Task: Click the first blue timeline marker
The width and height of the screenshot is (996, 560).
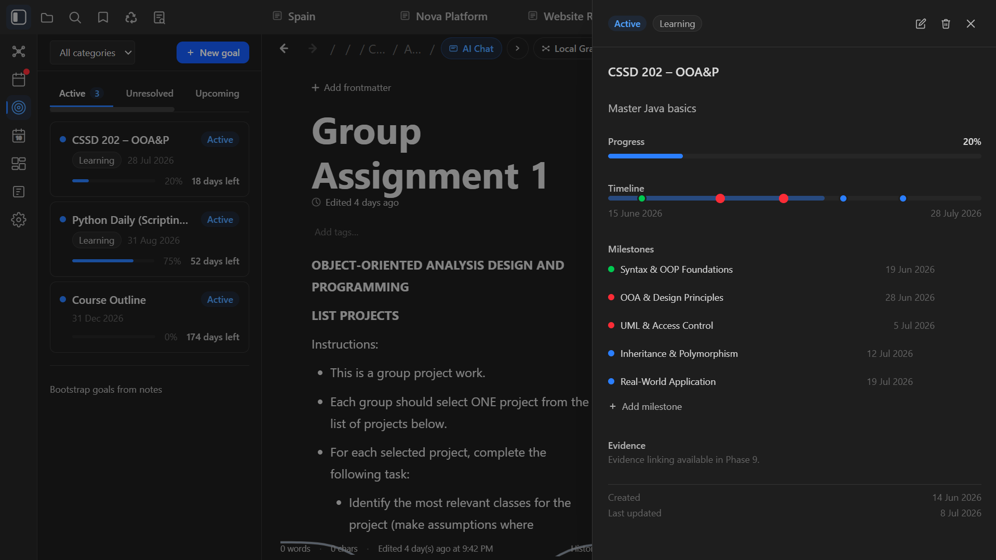Action: click(843, 198)
